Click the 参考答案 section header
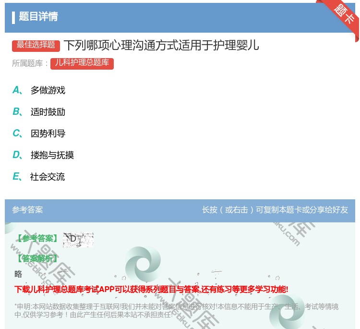This screenshot has width=360, height=329. [x=27, y=210]
